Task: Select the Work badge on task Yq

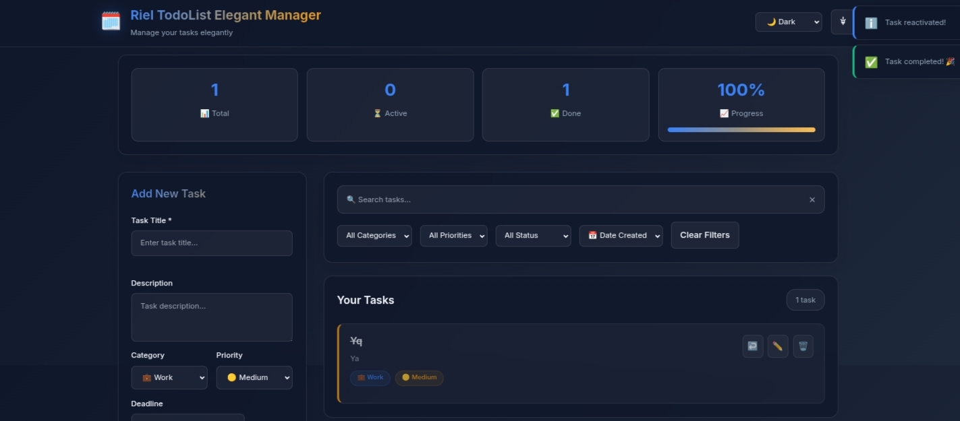Action: point(370,378)
